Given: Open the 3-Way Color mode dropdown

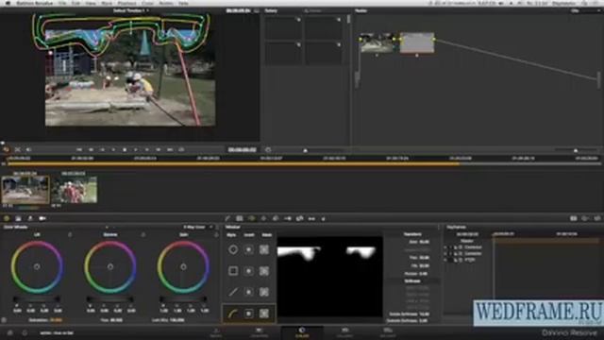Looking at the screenshot, I should 197,227.
